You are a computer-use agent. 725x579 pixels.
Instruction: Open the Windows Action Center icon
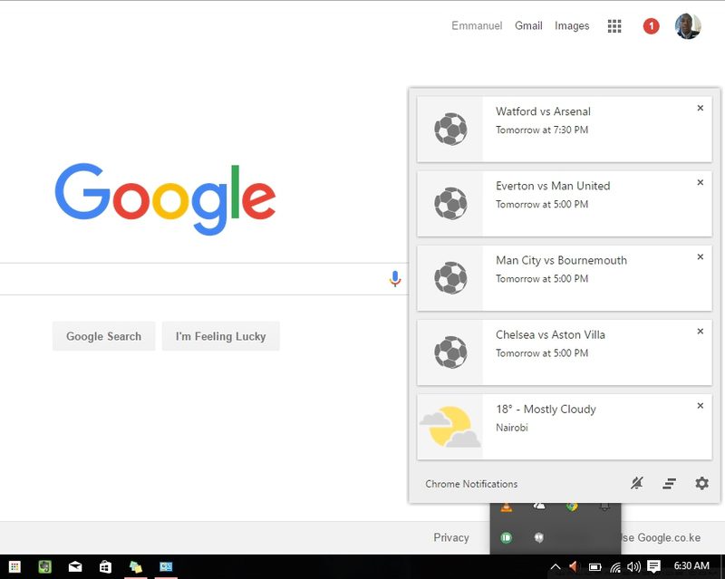[653, 566]
